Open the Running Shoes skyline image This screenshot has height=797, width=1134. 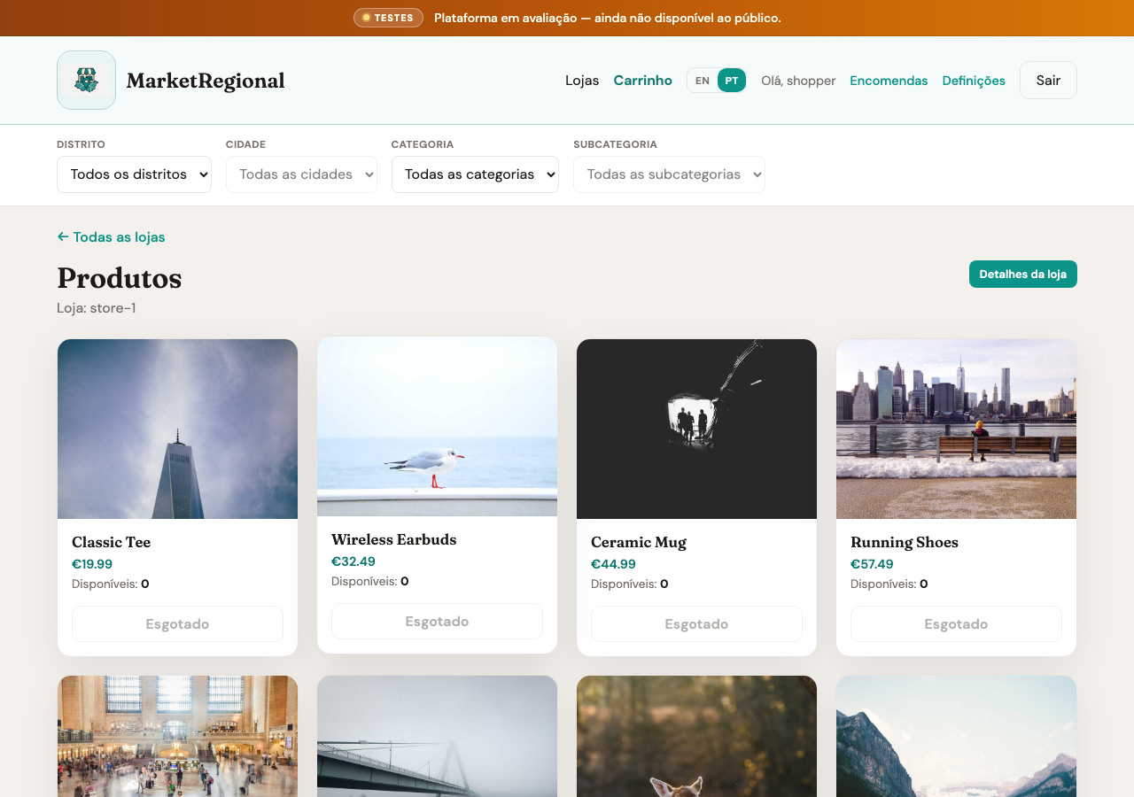pos(956,429)
